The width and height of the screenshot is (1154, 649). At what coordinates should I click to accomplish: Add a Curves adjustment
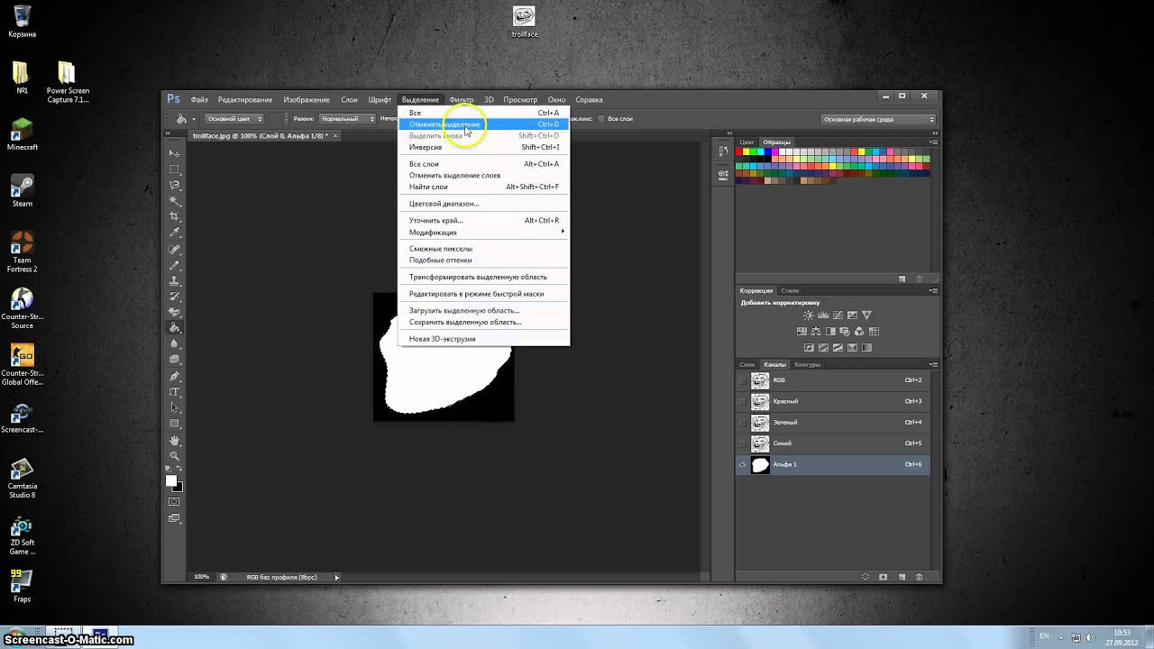[x=838, y=315]
